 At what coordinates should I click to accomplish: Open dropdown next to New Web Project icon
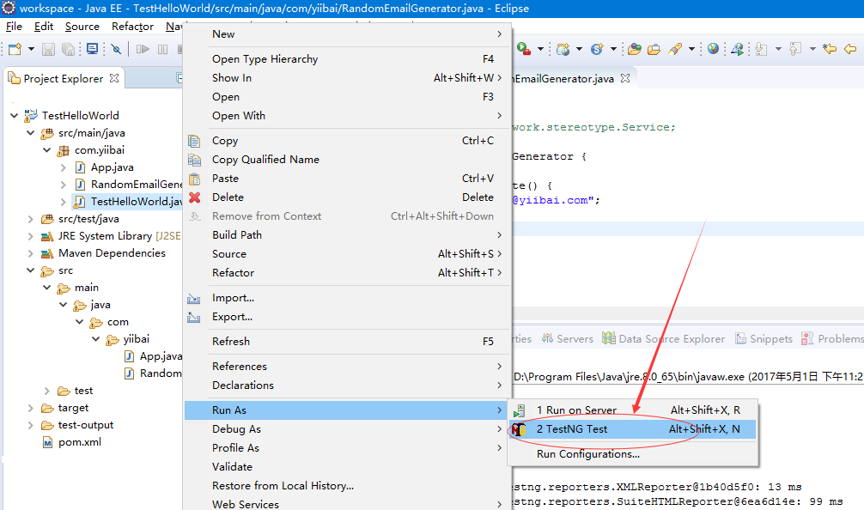point(579,49)
